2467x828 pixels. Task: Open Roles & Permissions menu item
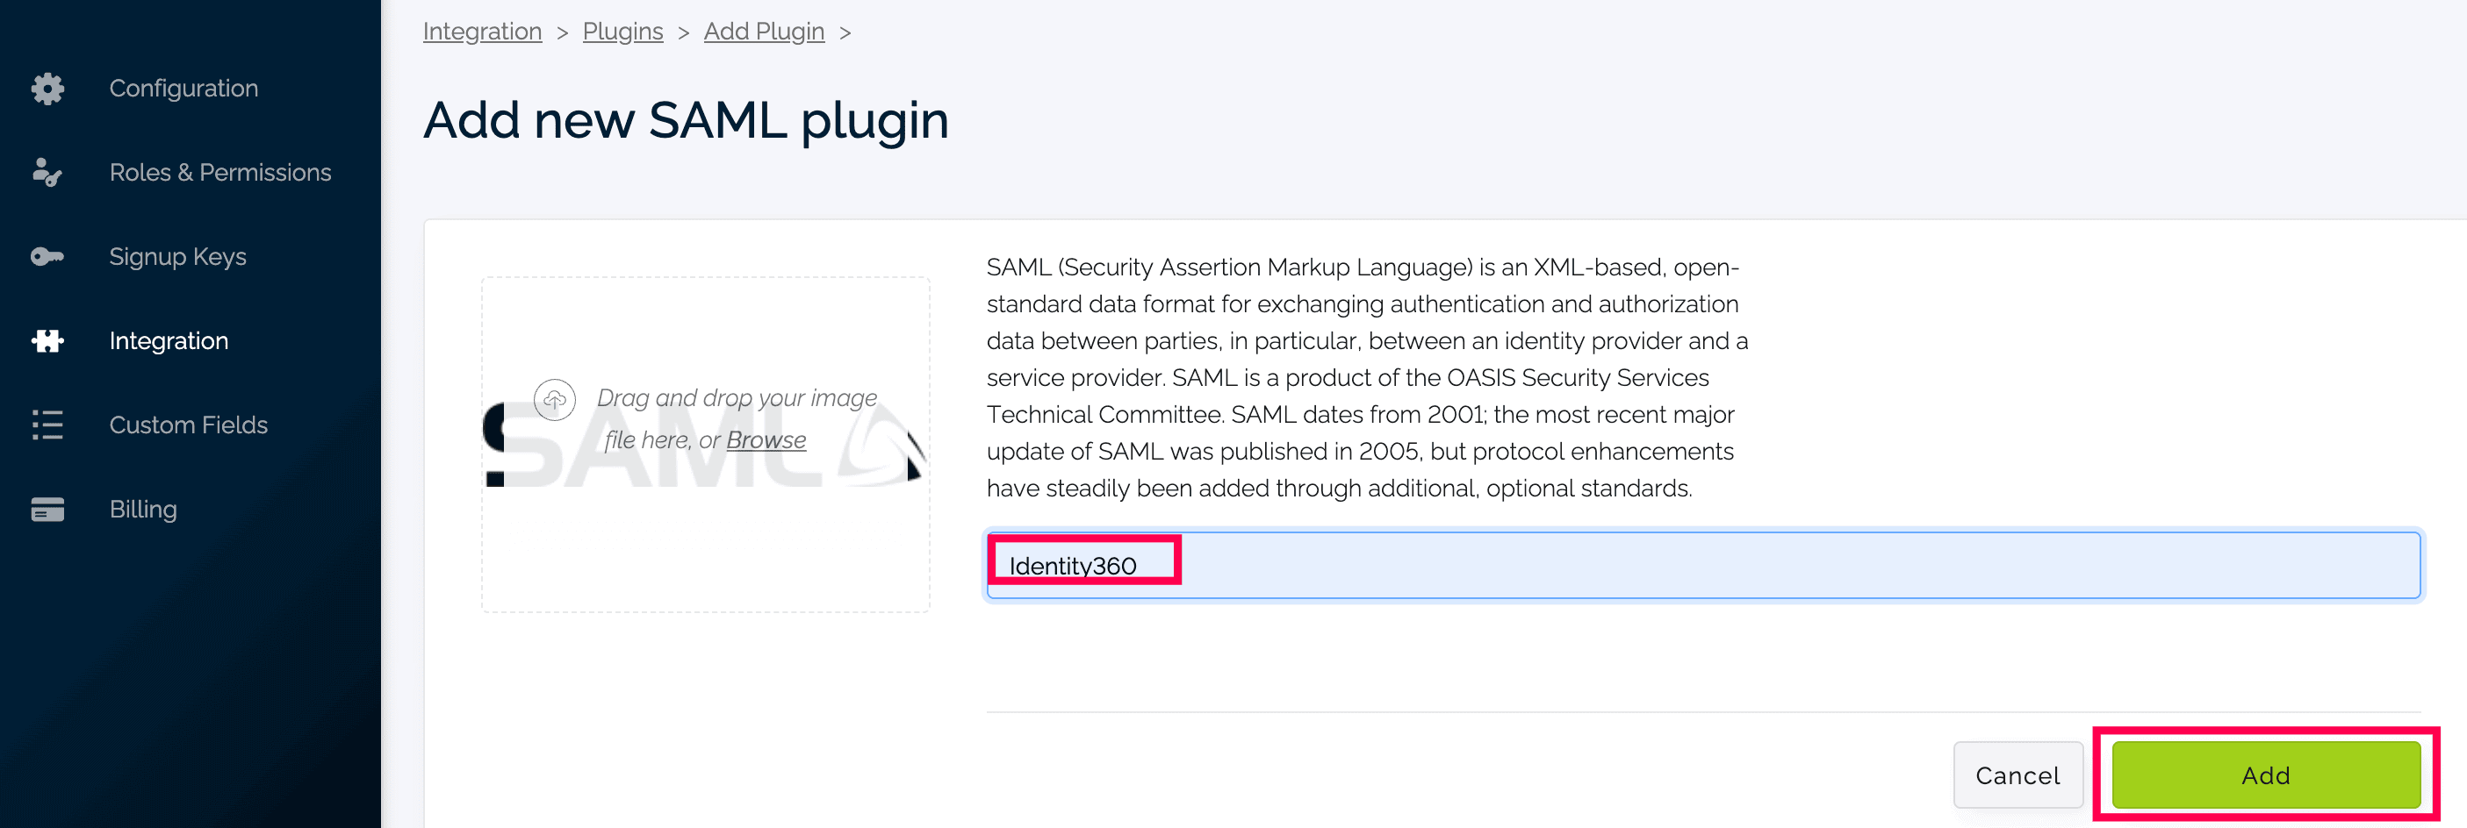coord(219,172)
